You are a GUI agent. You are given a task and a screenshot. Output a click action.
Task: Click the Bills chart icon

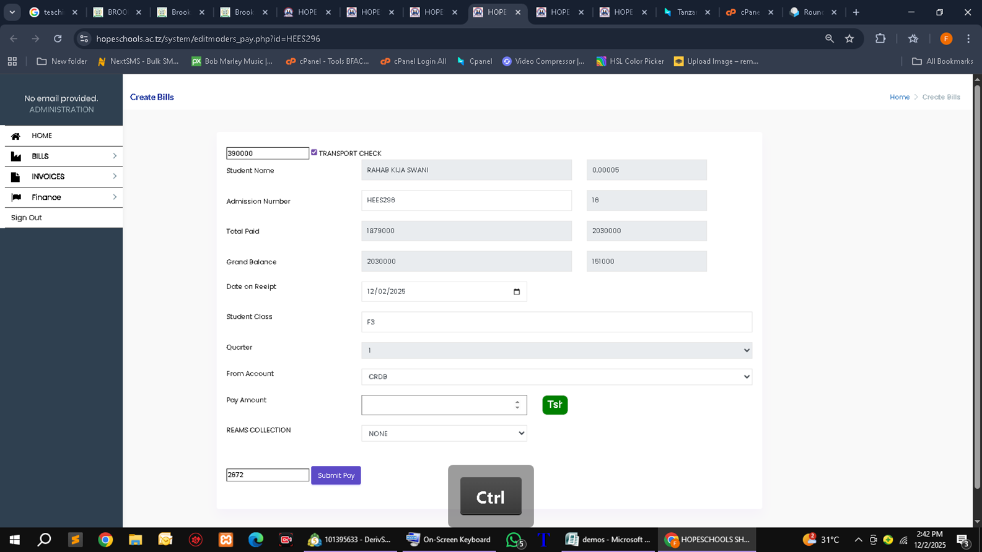pos(16,157)
